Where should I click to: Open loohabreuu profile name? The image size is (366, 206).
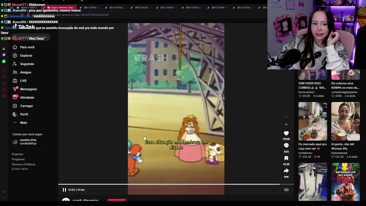(306, 153)
